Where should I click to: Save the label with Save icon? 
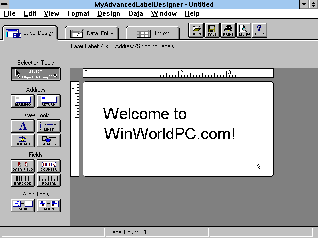point(212,30)
